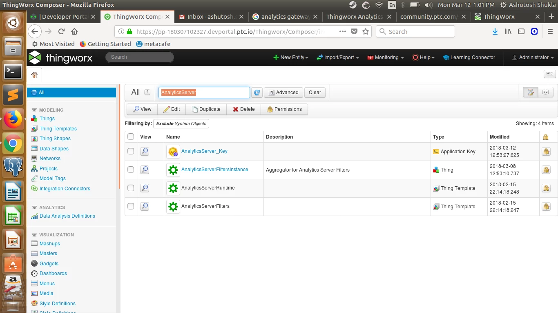Viewport: 558px width, 313px height.
Task: Open the Firefox hamburger menu
Action: pyautogui.click(x=550, y=31)
